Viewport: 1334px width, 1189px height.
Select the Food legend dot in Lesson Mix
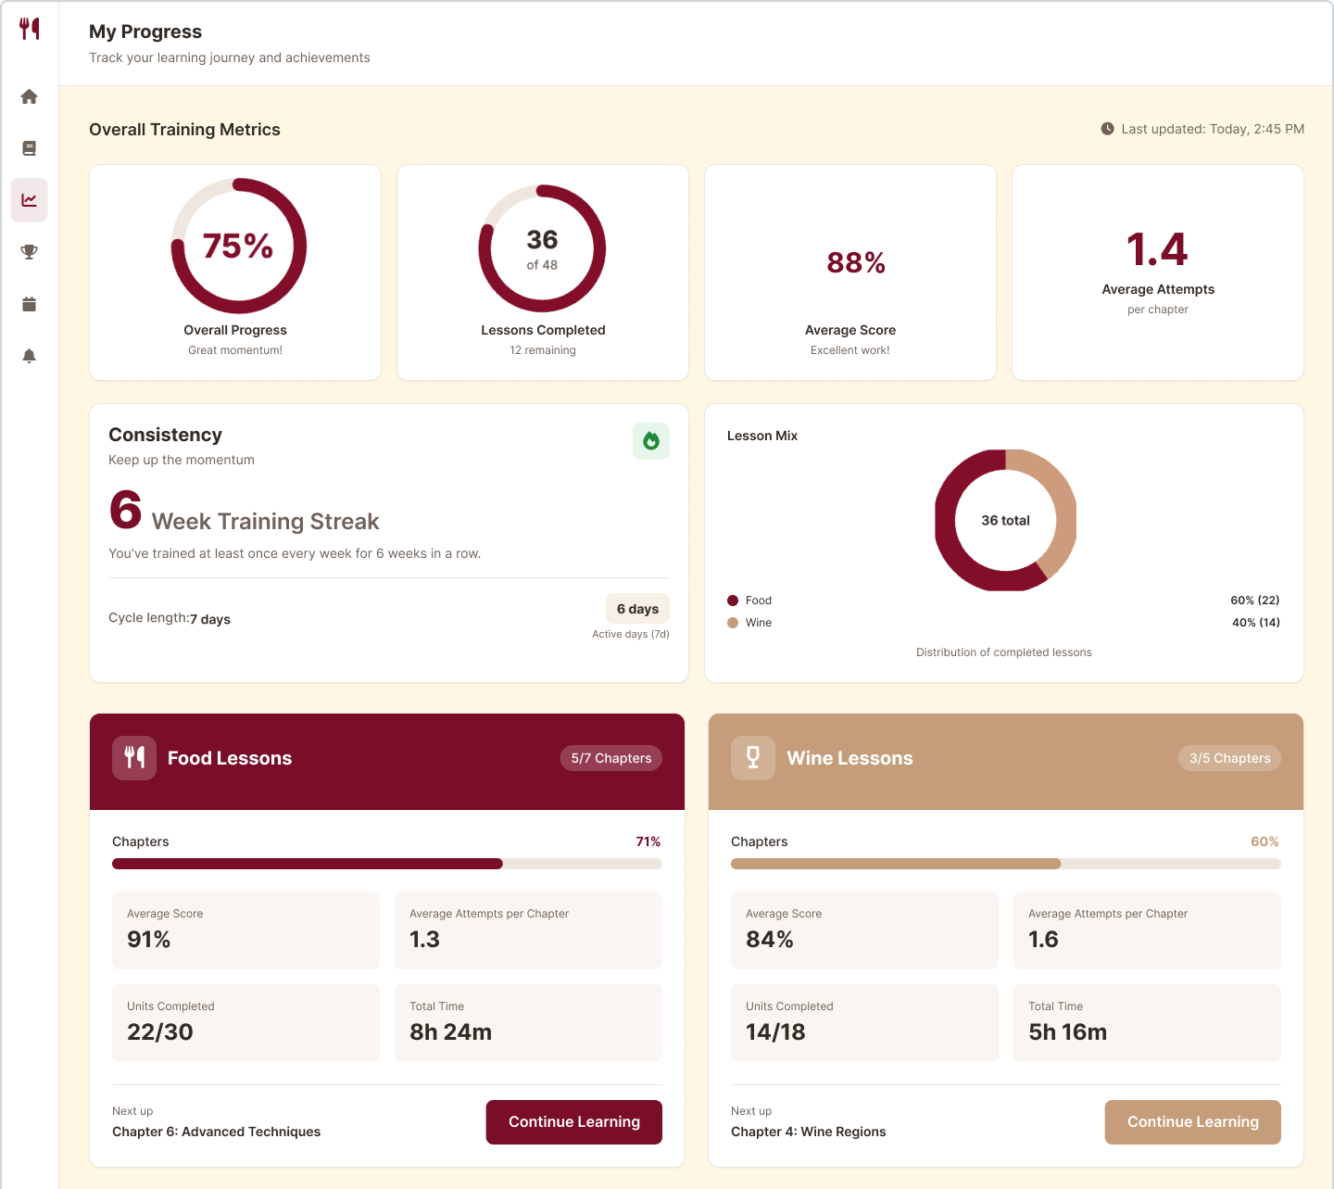click(733, 600)
